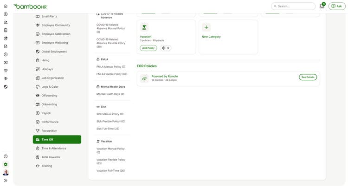348x188 pixels.
Task: Click the Job Organization building icon
Action: (38, 78)
